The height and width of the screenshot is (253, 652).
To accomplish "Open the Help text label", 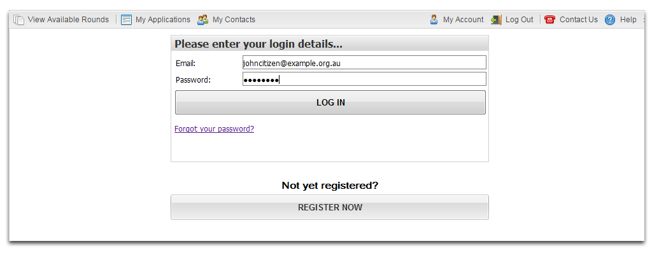I will pyautogui.click(x=628, y=20).
